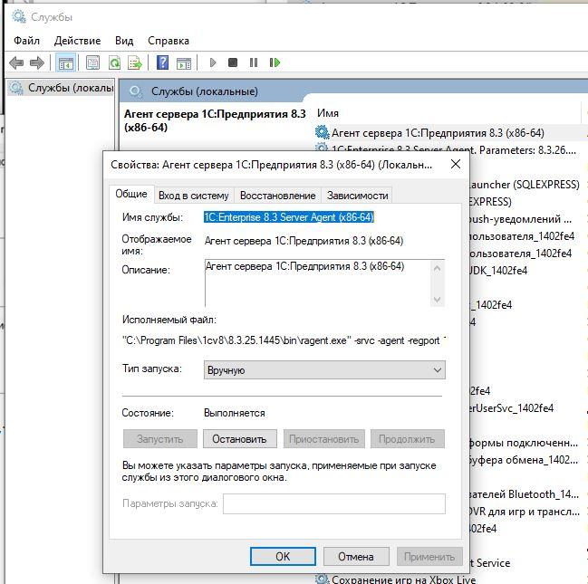Toggle the console tree pane toolbar icon
Image resolution: width=588 pixels, height=584 pixels.
(x=66, y=62)
